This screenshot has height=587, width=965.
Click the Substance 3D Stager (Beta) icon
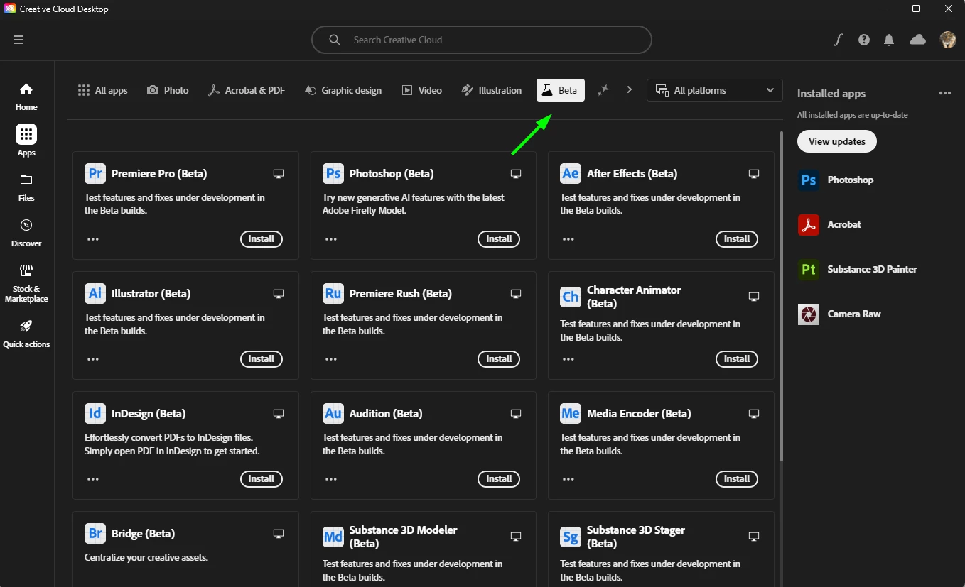[x=571, y=537]
